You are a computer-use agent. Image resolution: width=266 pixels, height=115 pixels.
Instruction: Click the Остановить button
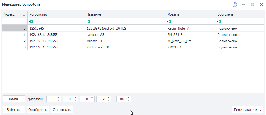click(62, 110)
